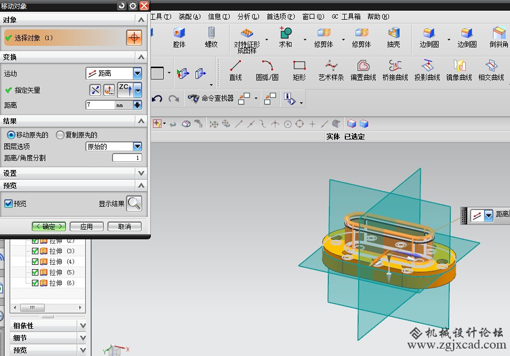The image size is (510, 356).
Task: Toggle the 预览 preview checkbox
Action: [9, 204]
